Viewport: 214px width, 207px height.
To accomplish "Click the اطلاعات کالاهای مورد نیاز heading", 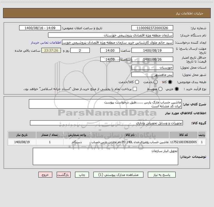I will pos(185,113).
